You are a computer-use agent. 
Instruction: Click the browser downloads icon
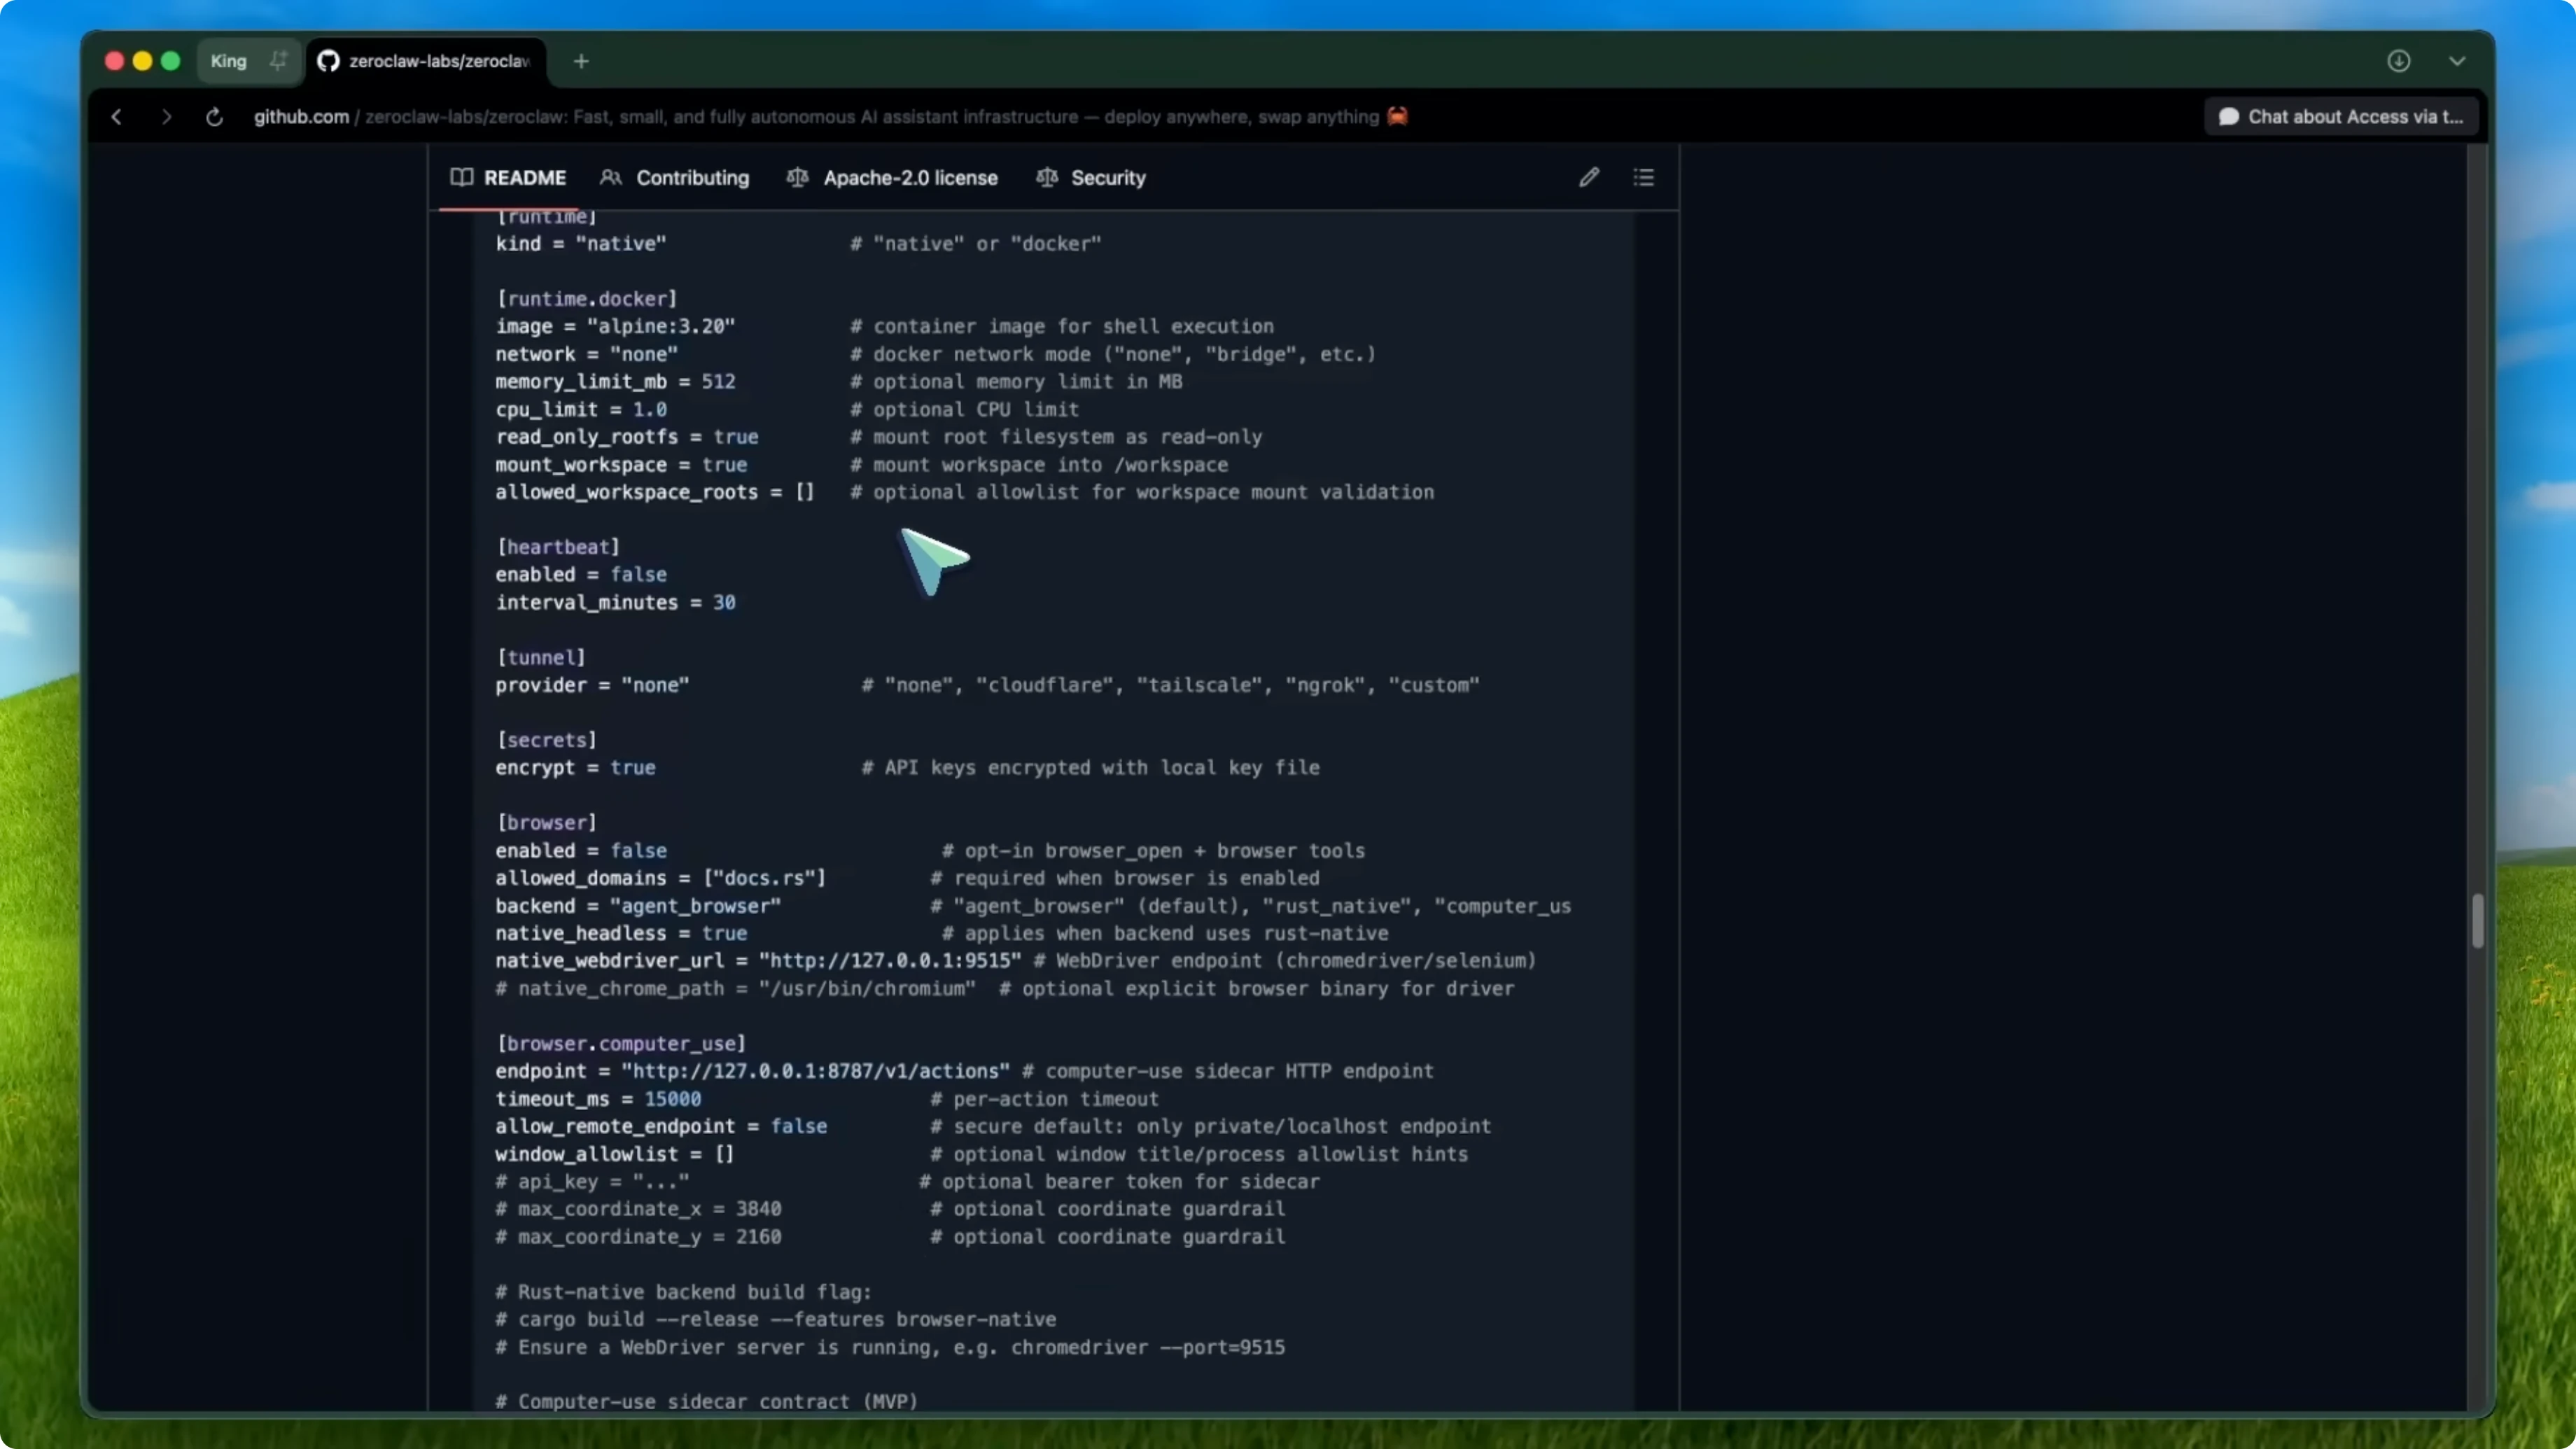coord(2398,61)
